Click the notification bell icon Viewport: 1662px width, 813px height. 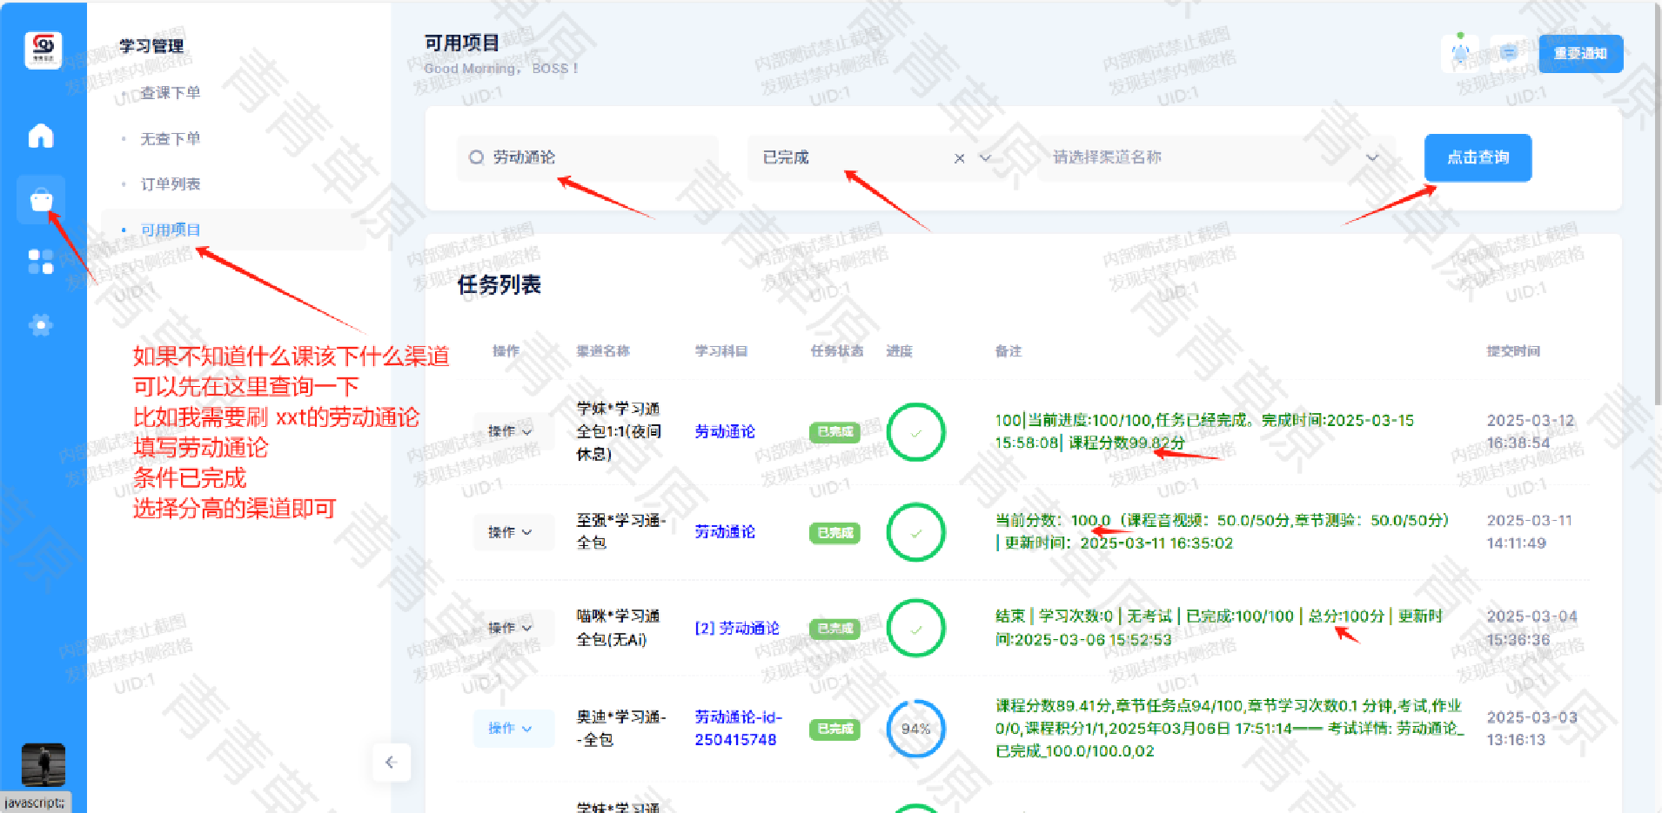coord(1460,53)
